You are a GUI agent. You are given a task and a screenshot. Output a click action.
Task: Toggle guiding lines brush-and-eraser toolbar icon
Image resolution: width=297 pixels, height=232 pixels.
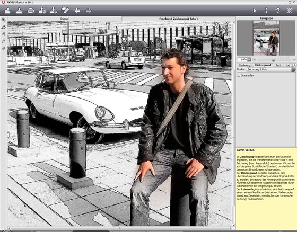coord(65,10)
